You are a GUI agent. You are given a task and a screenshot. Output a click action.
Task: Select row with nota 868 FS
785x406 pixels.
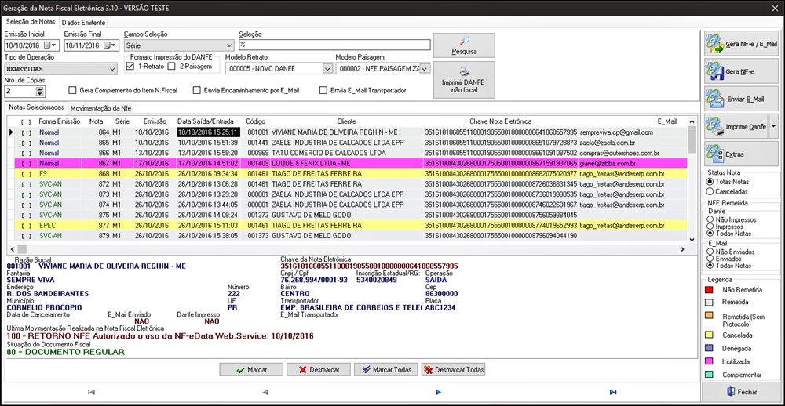350,174
